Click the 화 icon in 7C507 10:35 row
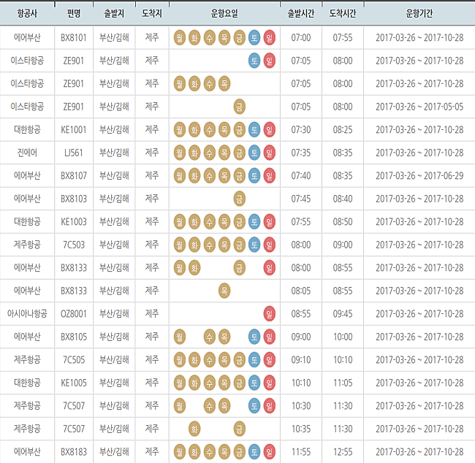475x463 pixels. [x=194, y=429]
